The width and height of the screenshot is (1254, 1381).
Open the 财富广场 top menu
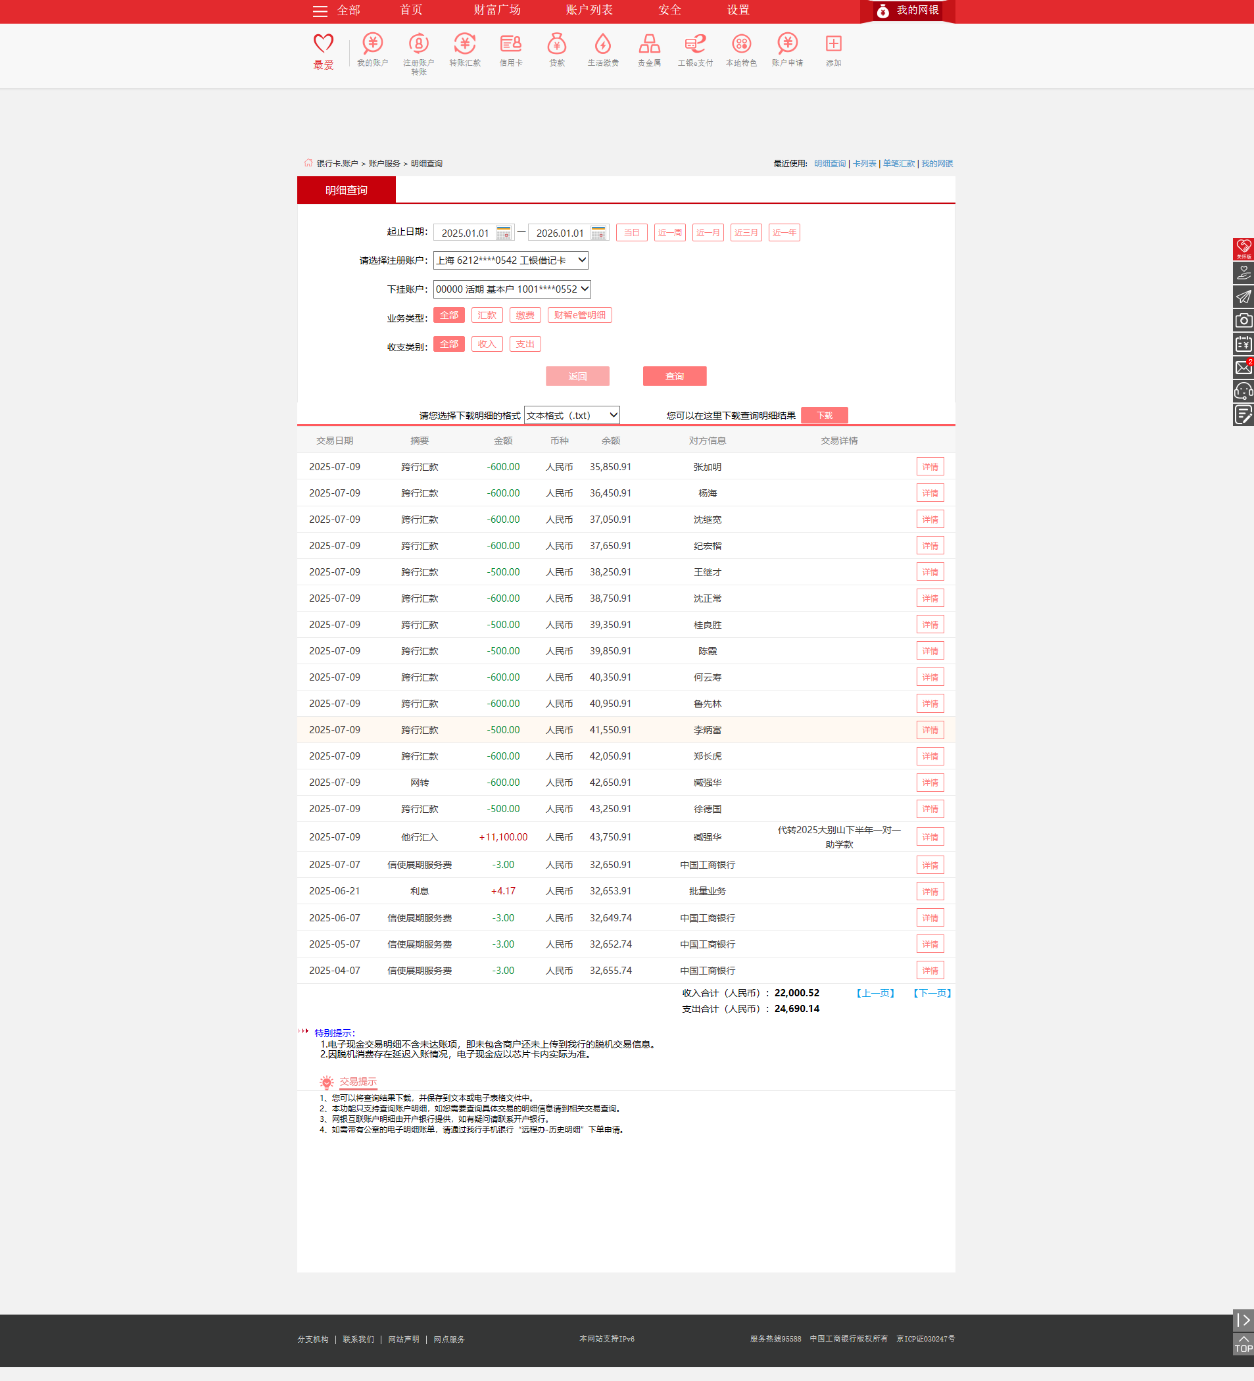(496, 11)
